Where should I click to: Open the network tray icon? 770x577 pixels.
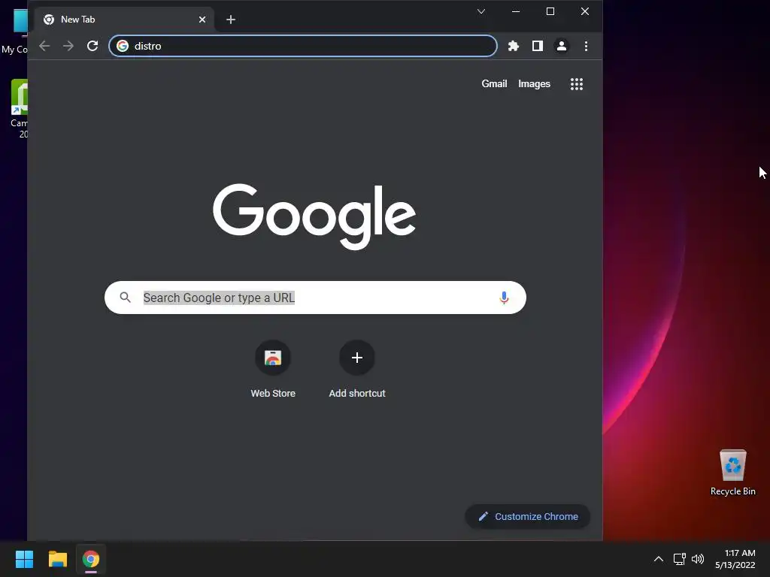point(679,559)
